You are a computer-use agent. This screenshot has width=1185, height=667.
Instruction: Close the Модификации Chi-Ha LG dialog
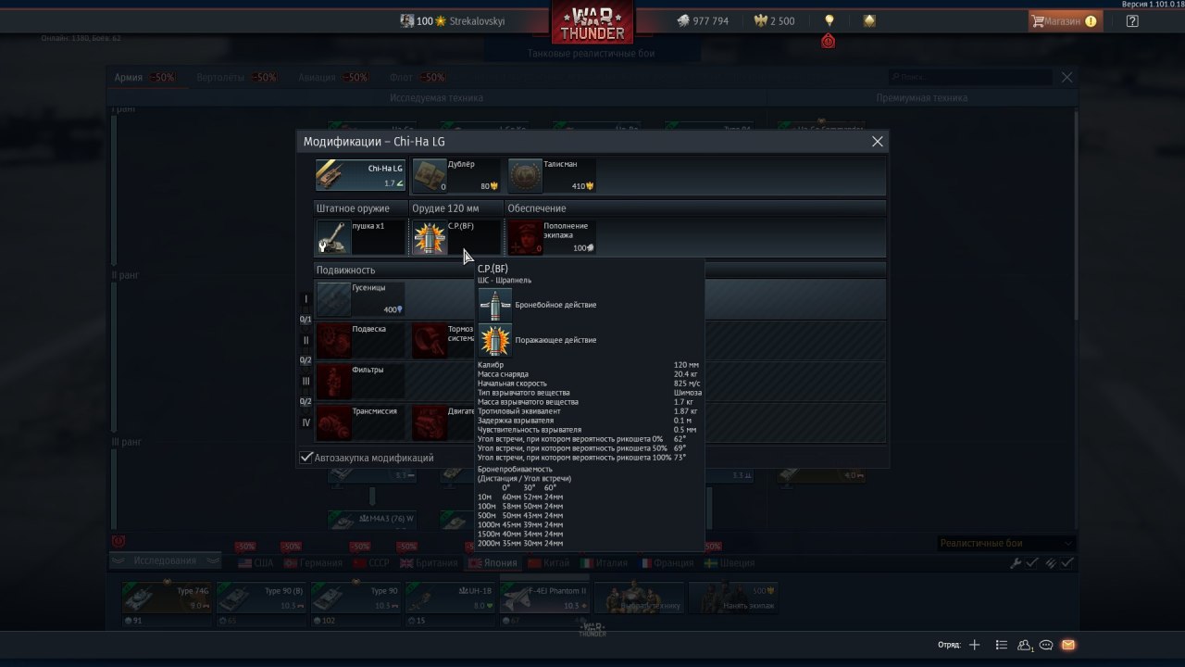coord(878,142)
